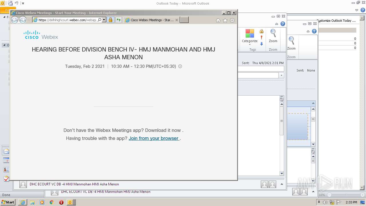Open the Outlook taskbar button
This screenshot has height=206, width=366.
point(71,202)
